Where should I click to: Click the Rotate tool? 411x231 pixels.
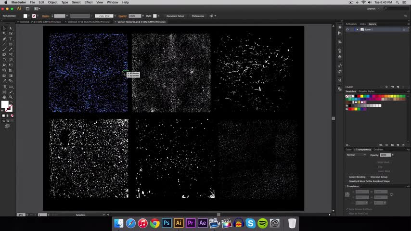point(4,60)
